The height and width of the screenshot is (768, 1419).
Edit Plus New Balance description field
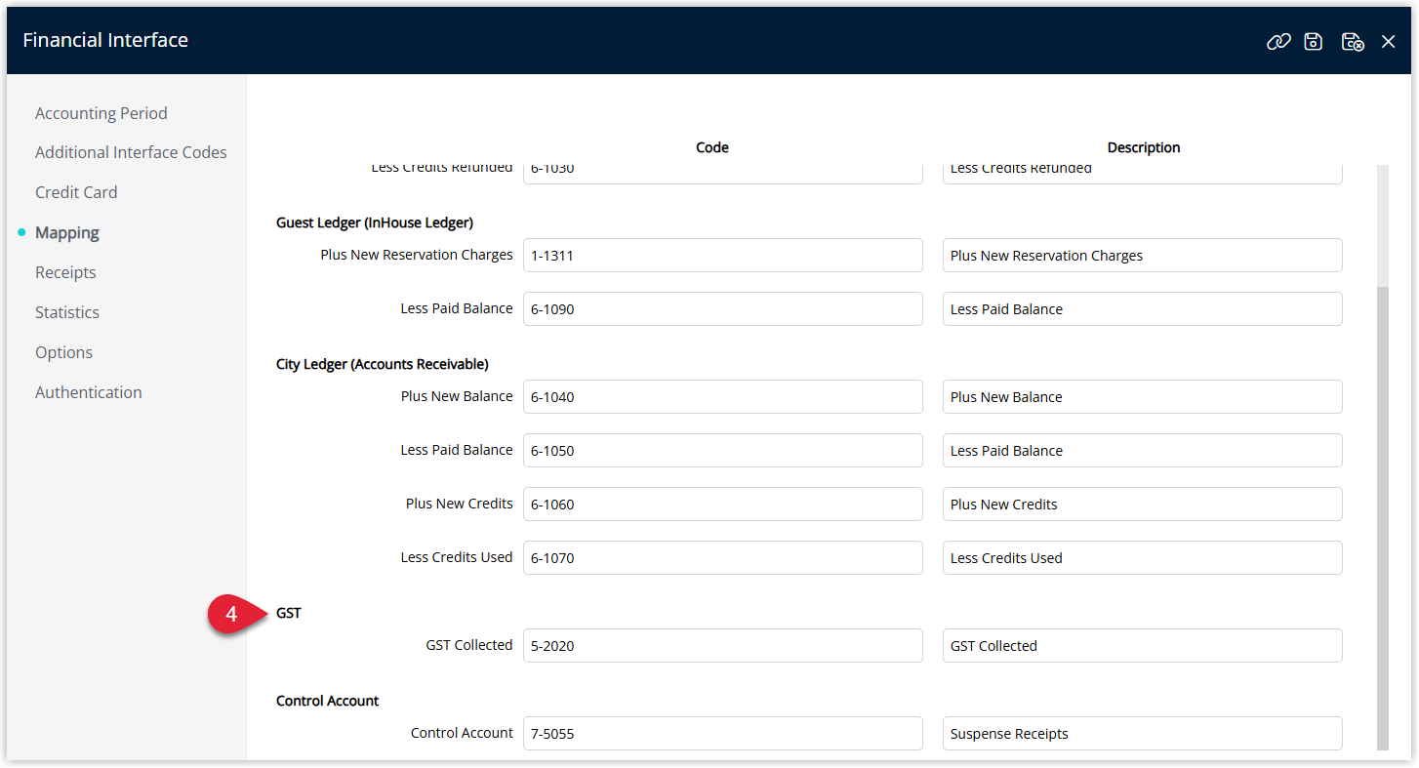pos(1142,397)
